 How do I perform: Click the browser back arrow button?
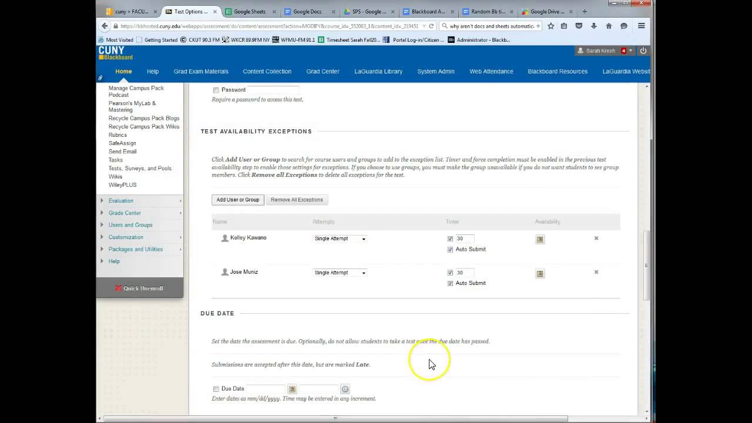(105, 26)
